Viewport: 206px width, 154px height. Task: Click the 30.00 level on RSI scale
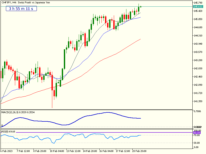click(196, 143)
